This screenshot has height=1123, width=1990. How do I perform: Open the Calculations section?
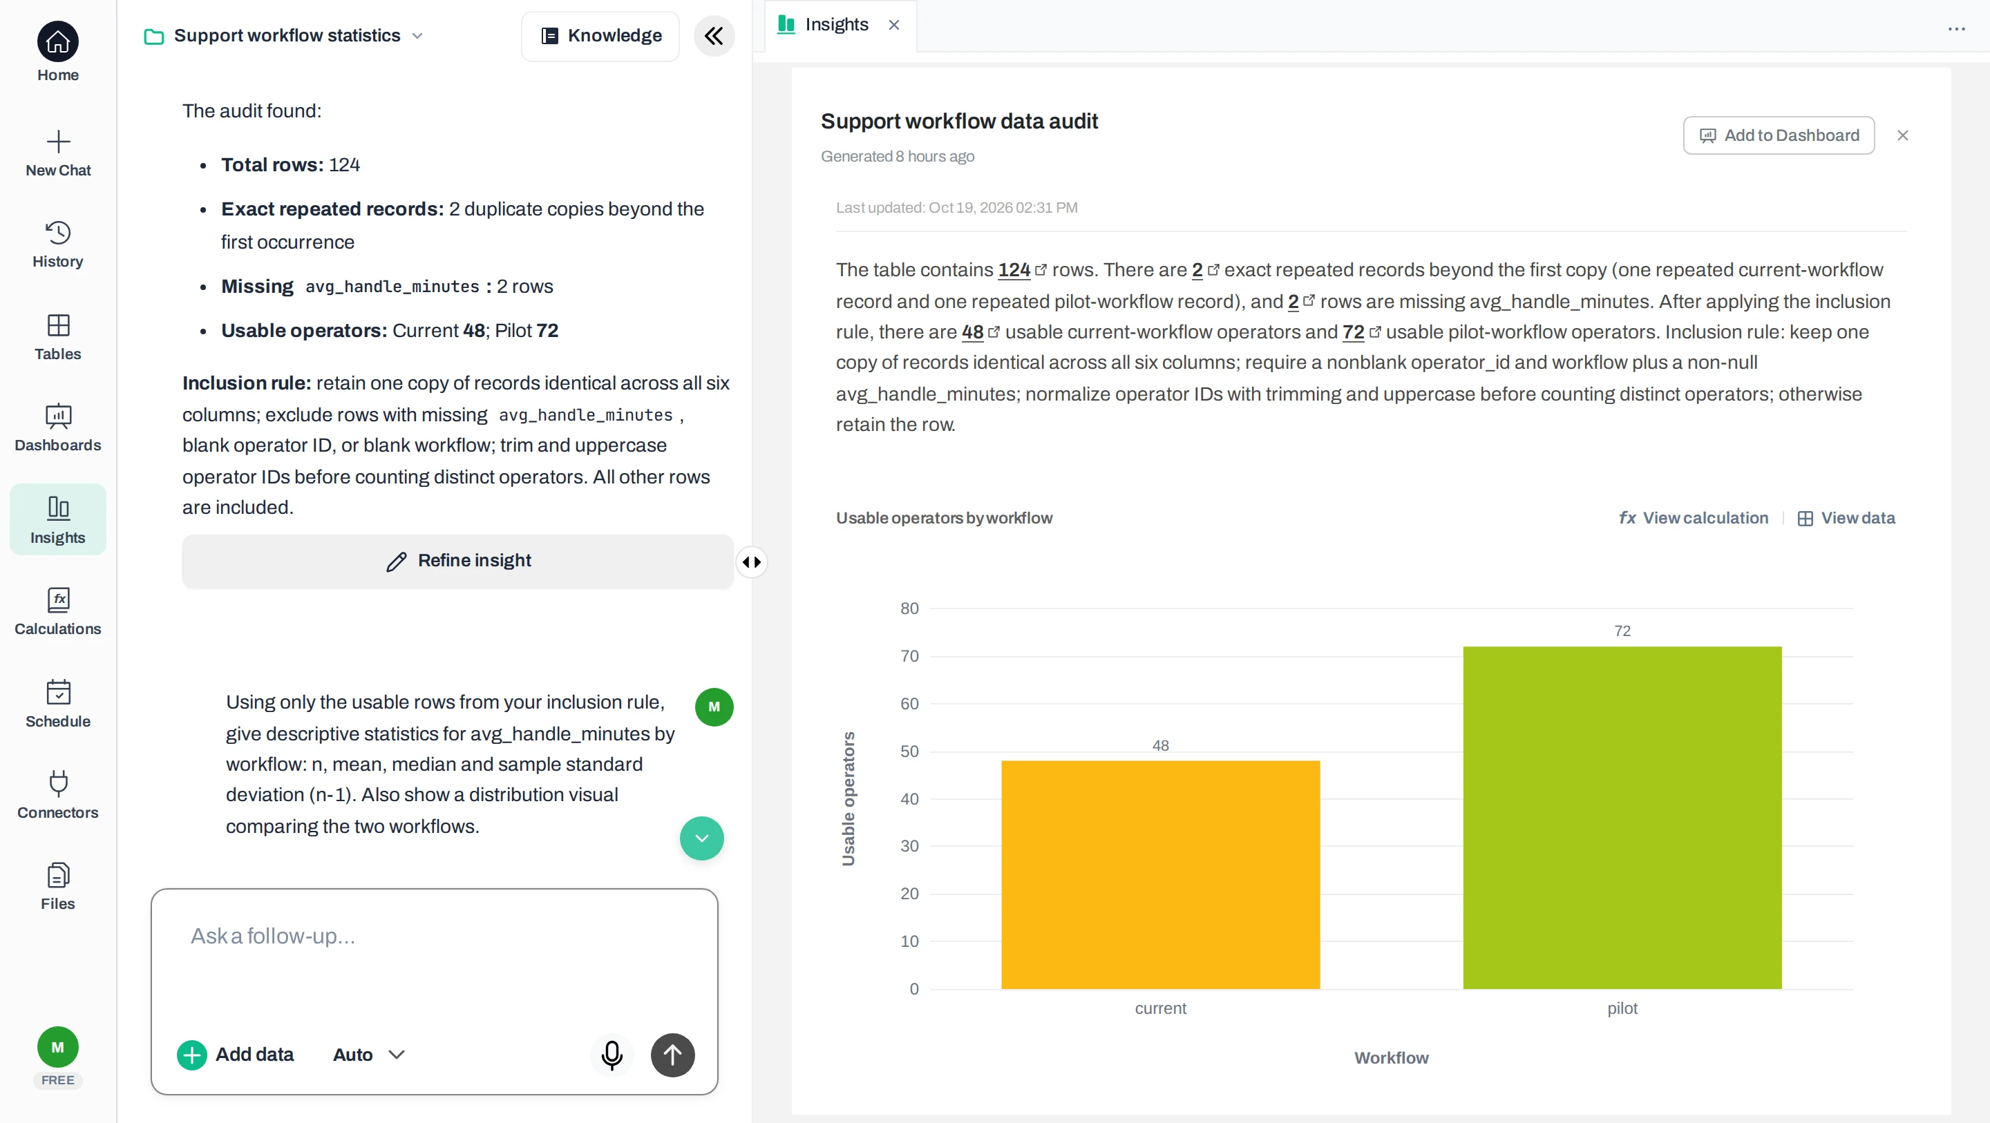coord(58,613)
